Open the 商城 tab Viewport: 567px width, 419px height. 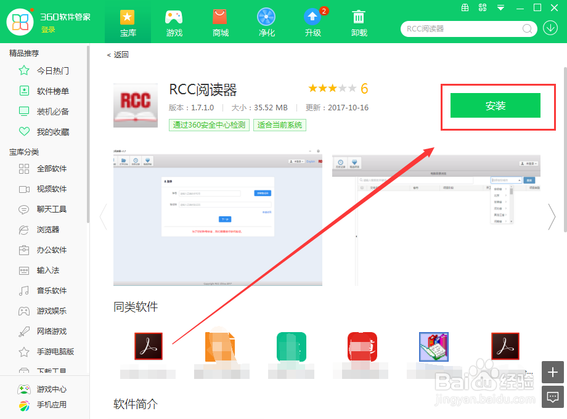220,22
